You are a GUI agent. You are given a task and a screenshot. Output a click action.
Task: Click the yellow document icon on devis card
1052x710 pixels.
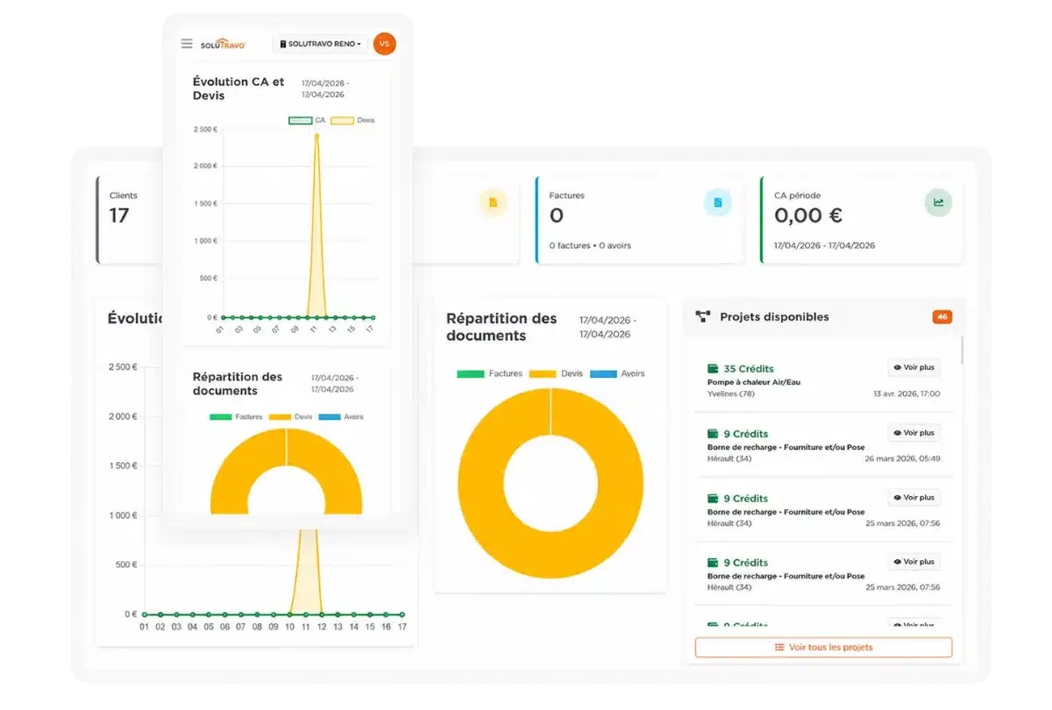click(x=493, y=202)
